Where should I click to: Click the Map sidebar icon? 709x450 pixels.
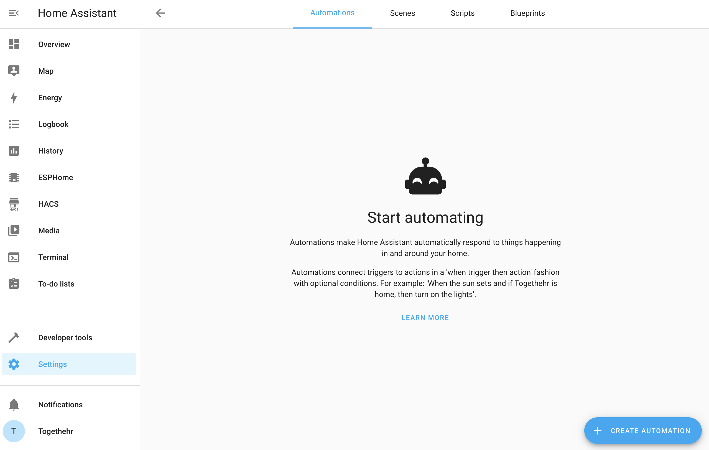14,71
